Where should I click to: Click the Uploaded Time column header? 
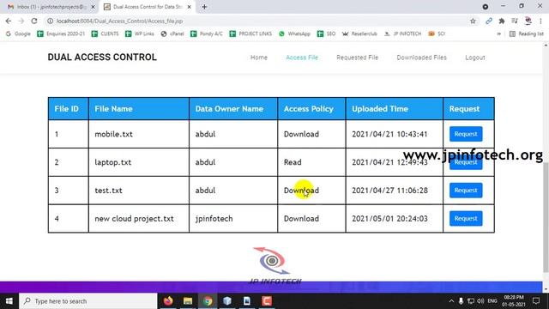pos(395,109)
